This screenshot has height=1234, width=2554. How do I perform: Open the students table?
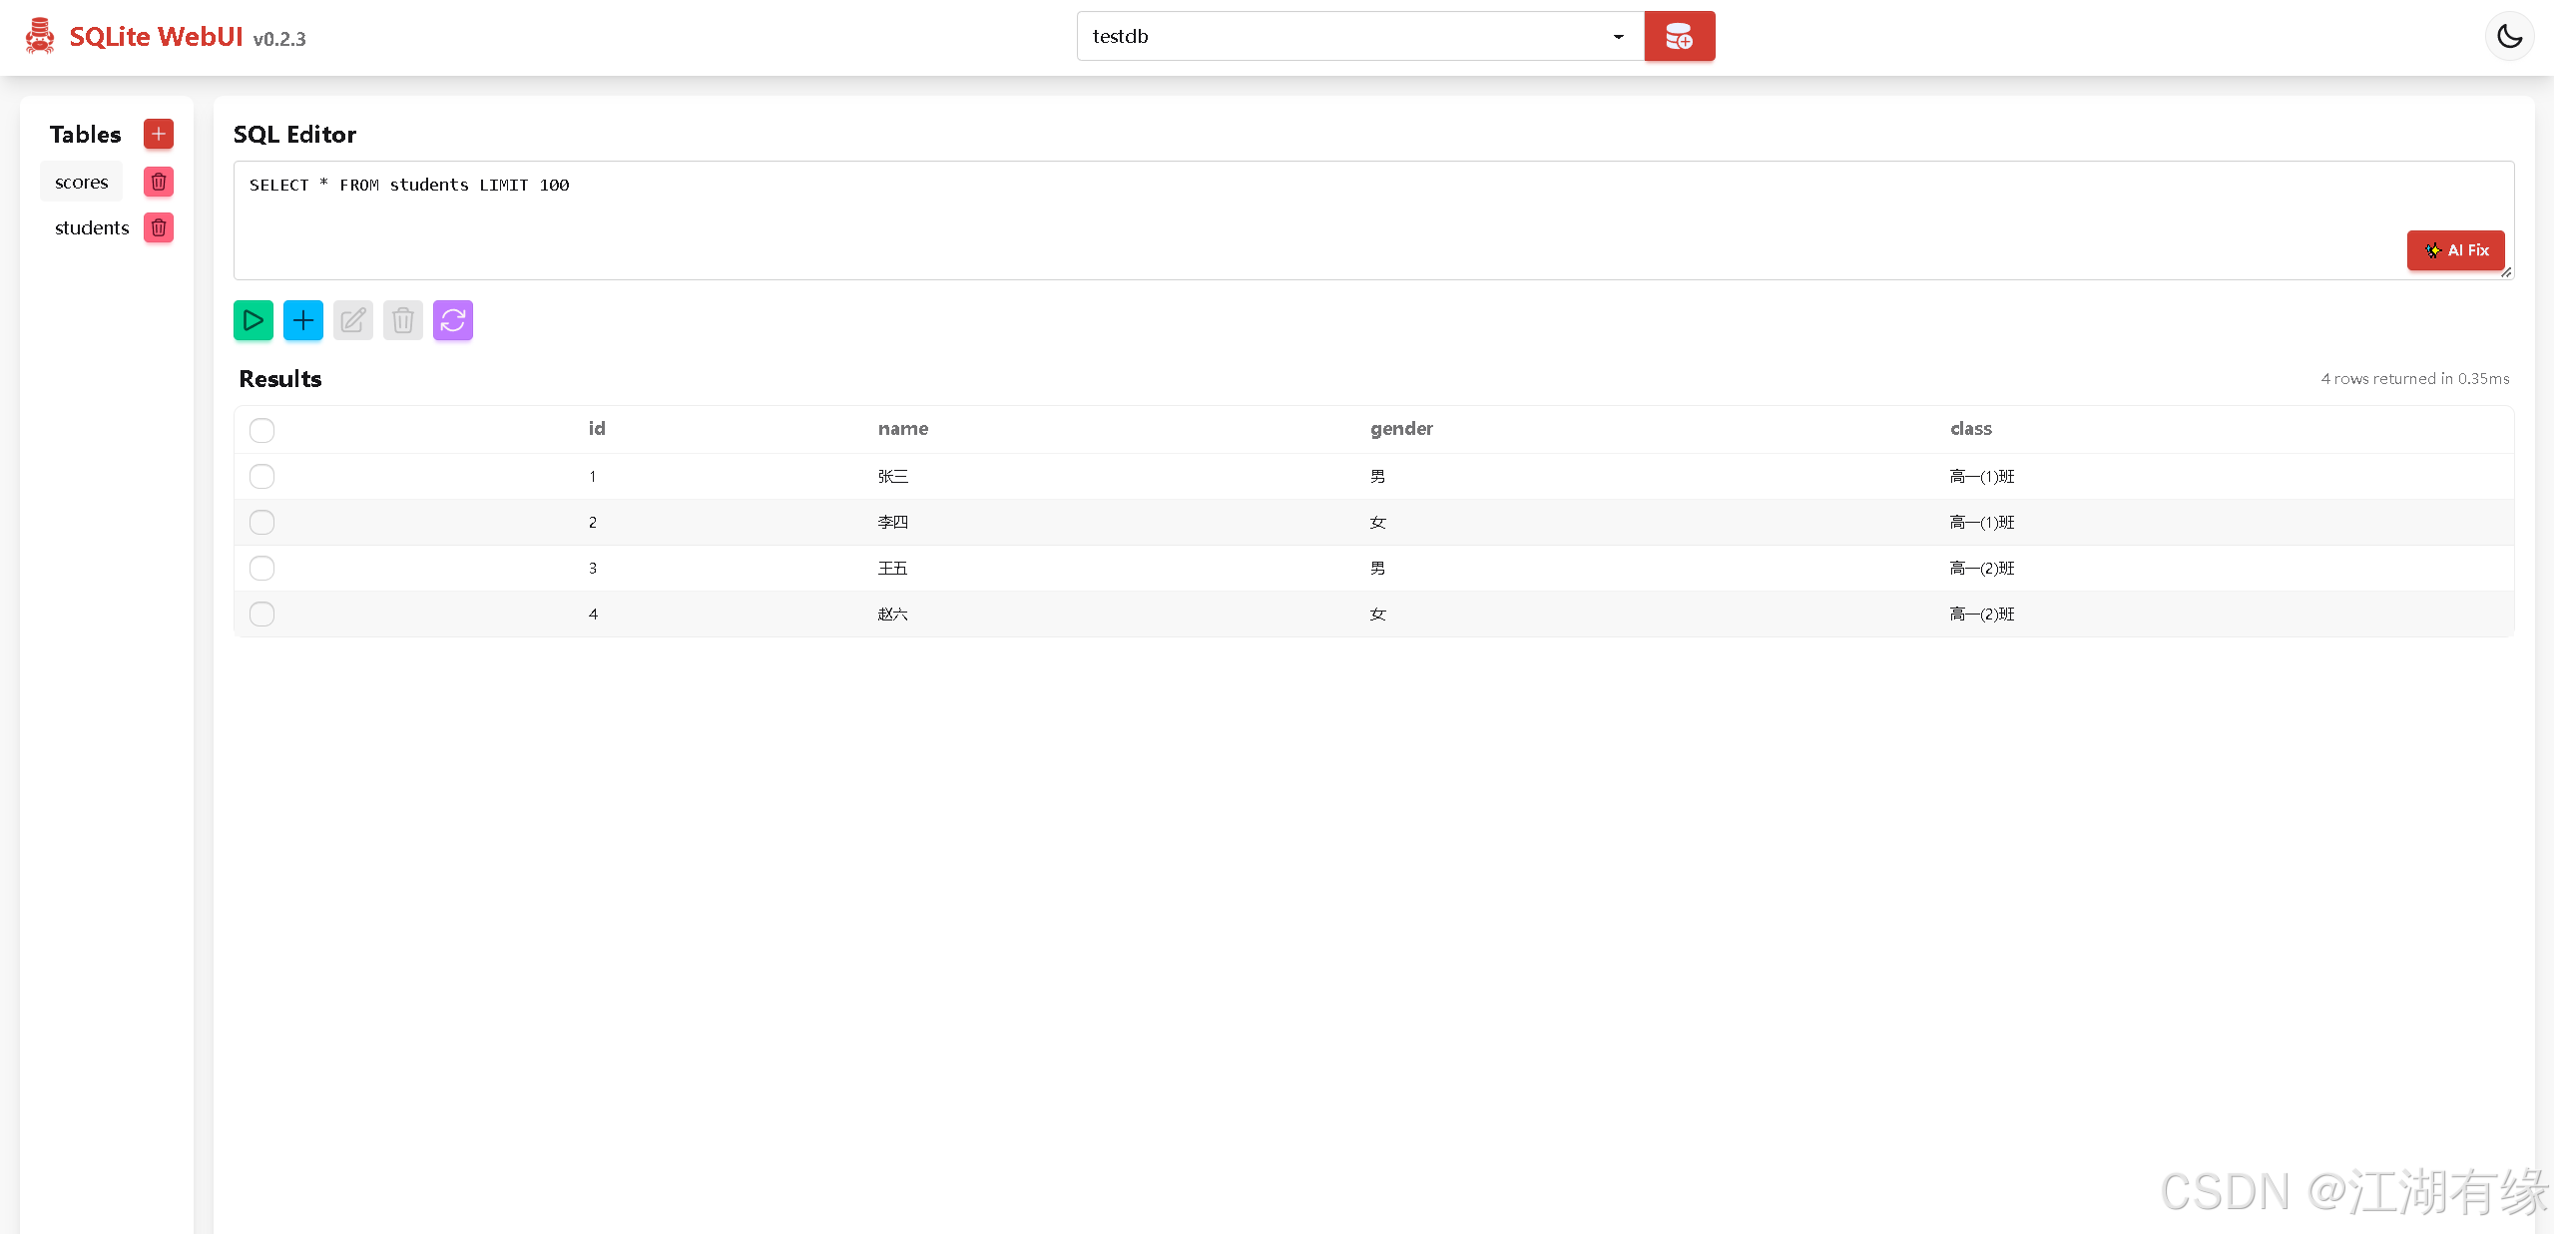(x=92, y=227)
